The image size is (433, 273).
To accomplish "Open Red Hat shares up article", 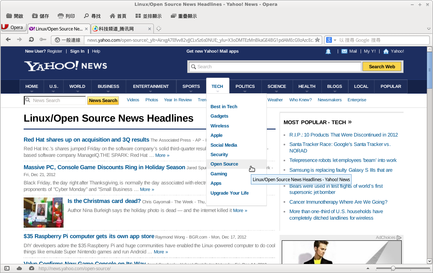I will [x=87, y=140].
